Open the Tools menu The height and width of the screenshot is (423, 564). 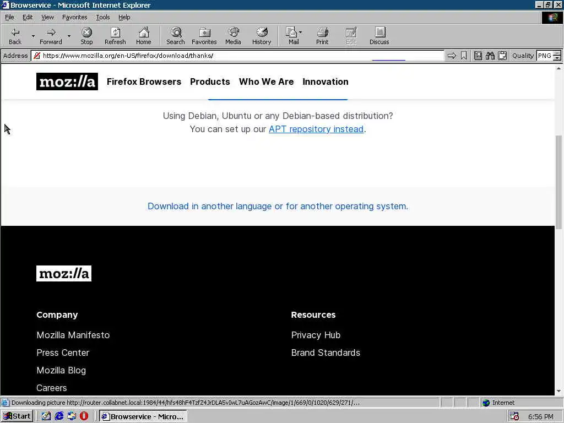tap(102, 17)
